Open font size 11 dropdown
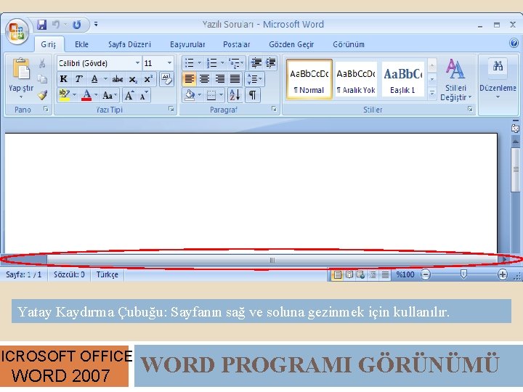523x392 pixels. [x=169, y=63]
